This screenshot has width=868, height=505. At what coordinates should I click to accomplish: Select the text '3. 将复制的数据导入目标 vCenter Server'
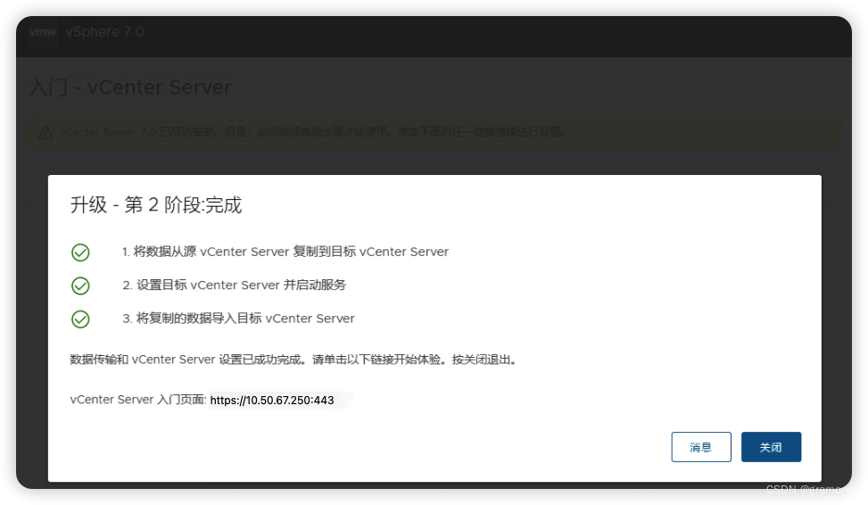pyautogui.click(x=238, y=318)
